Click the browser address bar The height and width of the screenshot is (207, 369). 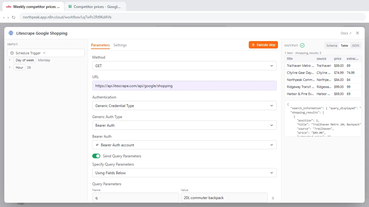[x=192, y=17]
